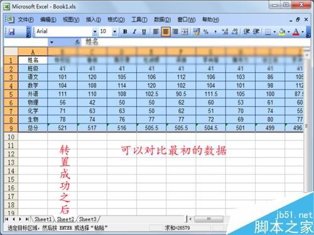Click the 求和=26579 status bar sum

pyautogui.click(x=177, y=228)
